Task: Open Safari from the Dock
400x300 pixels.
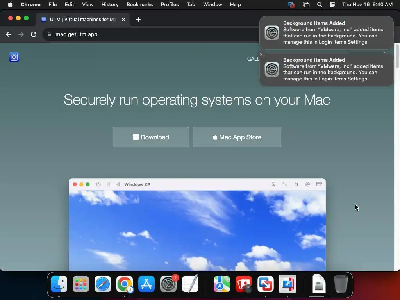Action: (x=103, y=284)
